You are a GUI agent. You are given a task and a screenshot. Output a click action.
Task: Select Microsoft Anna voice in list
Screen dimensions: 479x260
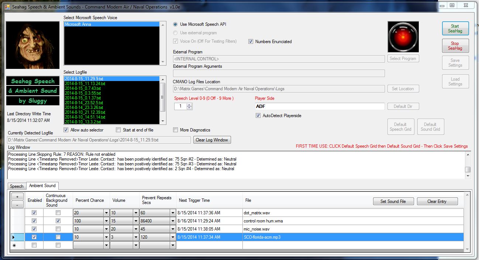(112, 24)
